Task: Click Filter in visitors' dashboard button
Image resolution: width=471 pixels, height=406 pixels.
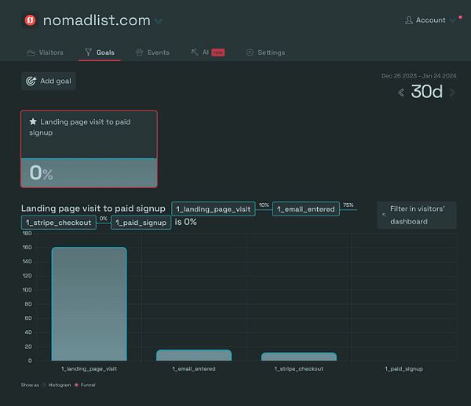Action: click(x=417, y=215)
